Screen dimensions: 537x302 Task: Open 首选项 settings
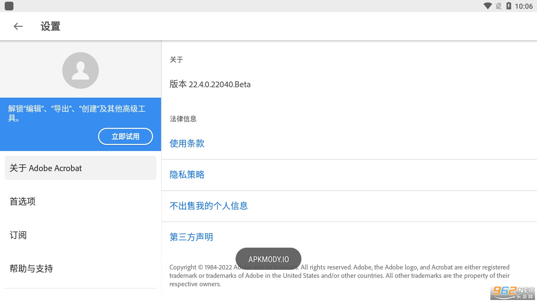[81, 201]
